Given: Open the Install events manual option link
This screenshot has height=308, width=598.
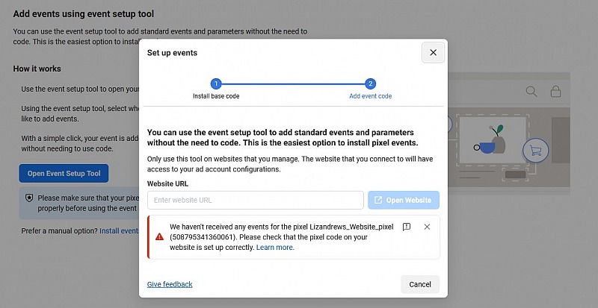Looking at the screenshot, I should [119, 230].
